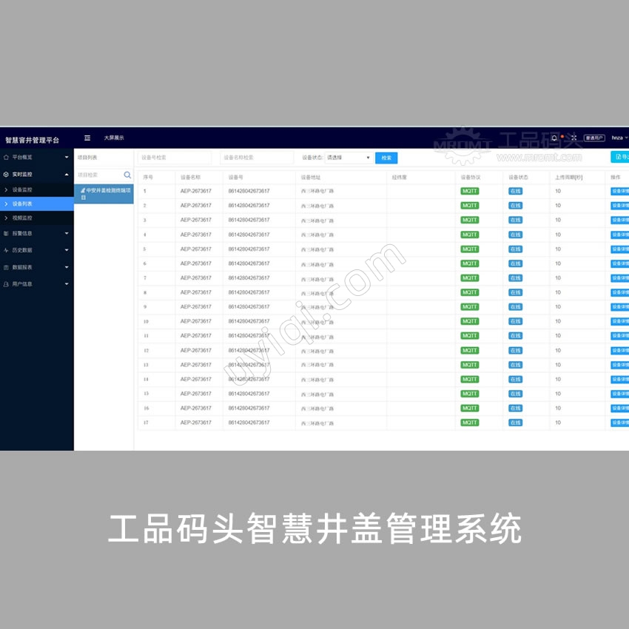Click the 操作 column header
This screenshot has height=629, width=629.
tap(616, 178)
